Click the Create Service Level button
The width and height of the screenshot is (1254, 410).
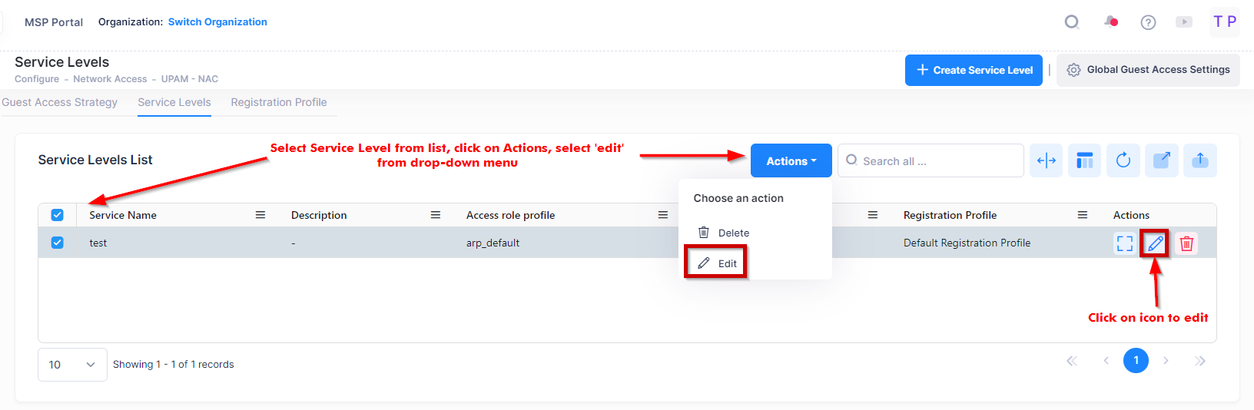974,70
